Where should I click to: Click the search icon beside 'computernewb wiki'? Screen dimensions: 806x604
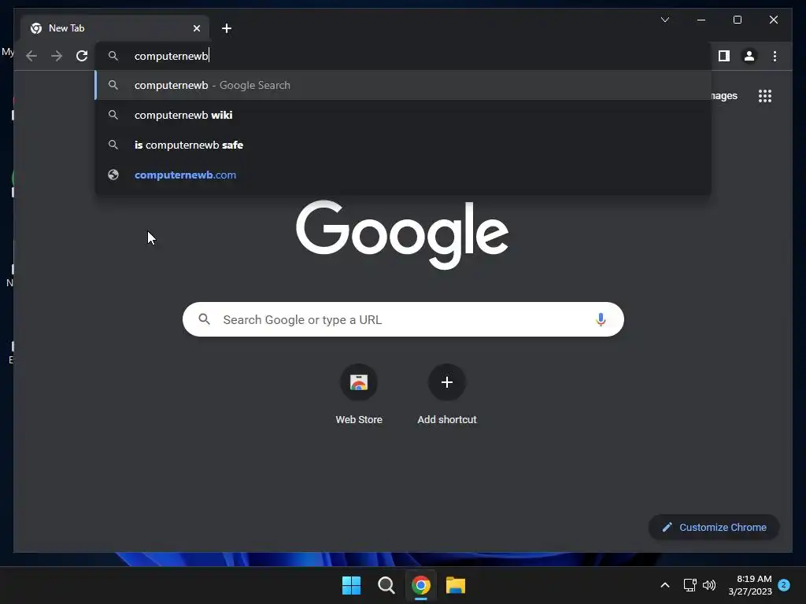click(113, 115)
